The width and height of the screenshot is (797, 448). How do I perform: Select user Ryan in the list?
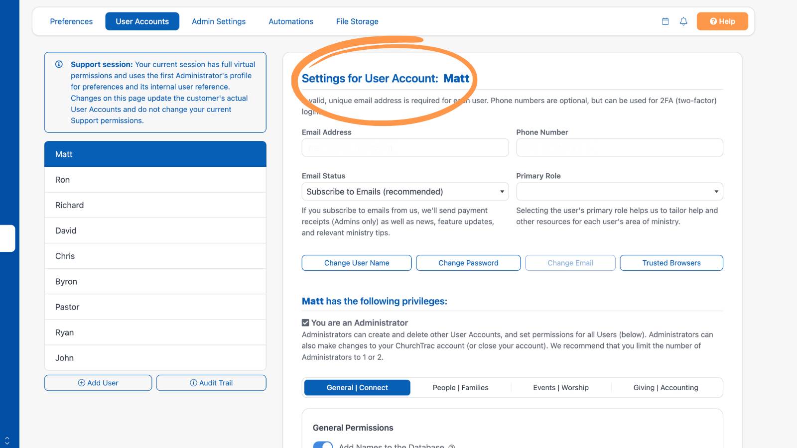tap(155, 333)
